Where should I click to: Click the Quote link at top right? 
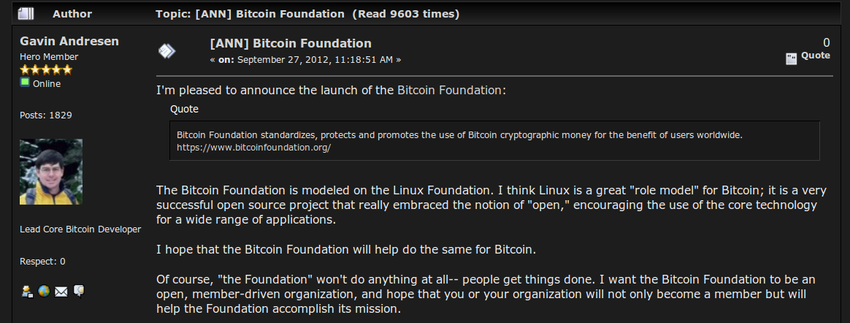815,56
